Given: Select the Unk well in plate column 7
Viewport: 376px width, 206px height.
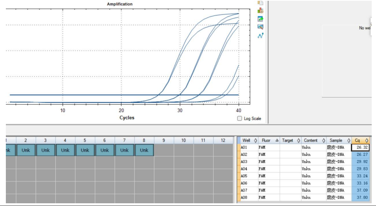Looking at the screenshot, I should coord(124,150).
